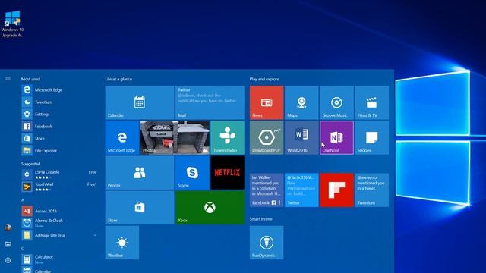Launch Microsoft Edge tile

(122, 137)
